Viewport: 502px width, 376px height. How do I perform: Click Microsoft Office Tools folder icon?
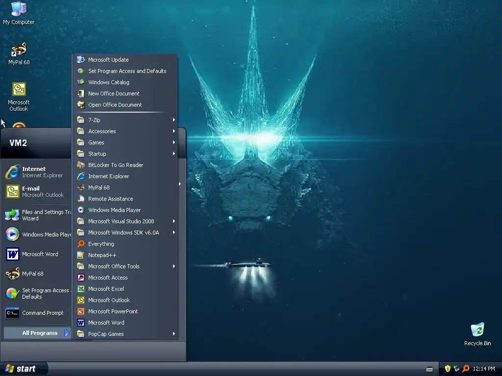81,266
